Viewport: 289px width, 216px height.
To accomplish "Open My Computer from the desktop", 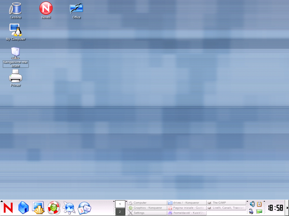I will pyautogui.click(x=16, y=30).
